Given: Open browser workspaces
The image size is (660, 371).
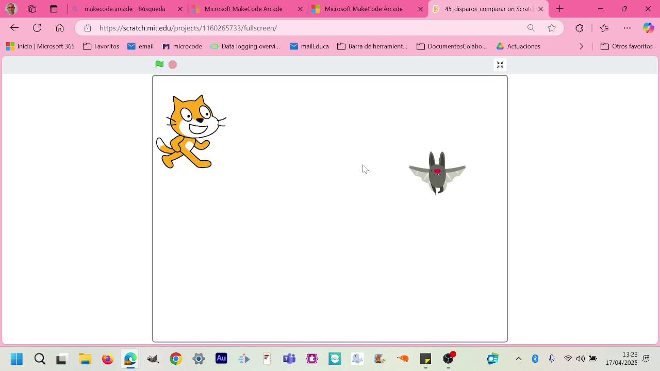Looking at the screenshot, I should click(x=32, y=9).
